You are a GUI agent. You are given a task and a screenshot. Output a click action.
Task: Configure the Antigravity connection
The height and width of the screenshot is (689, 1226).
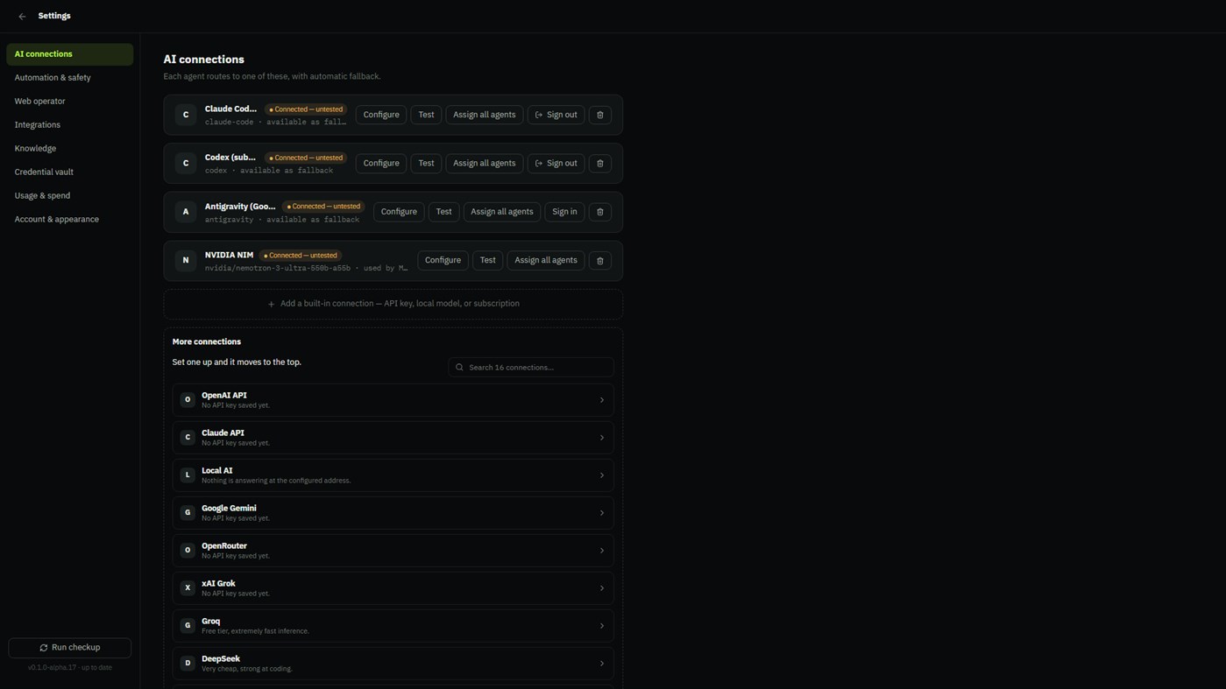[x=399, y=212]
